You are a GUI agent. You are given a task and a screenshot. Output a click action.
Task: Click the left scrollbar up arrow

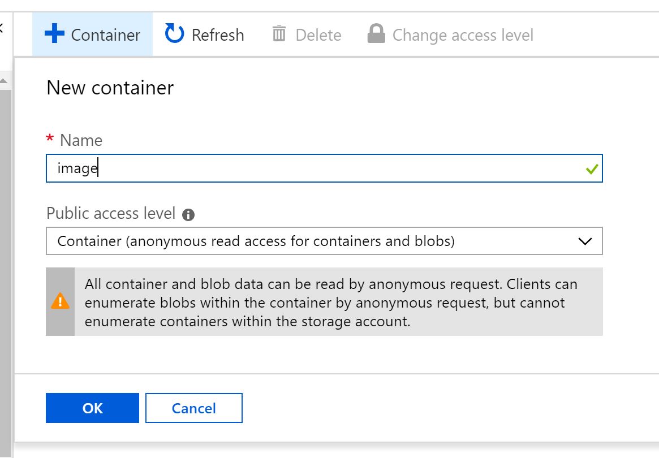click(x=5, y=82)
